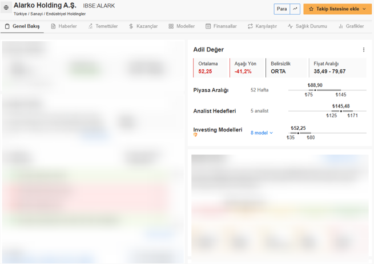374x264 pixels.
Task: Open the Sağlık Durumu tab
Action: pos(307,26)
